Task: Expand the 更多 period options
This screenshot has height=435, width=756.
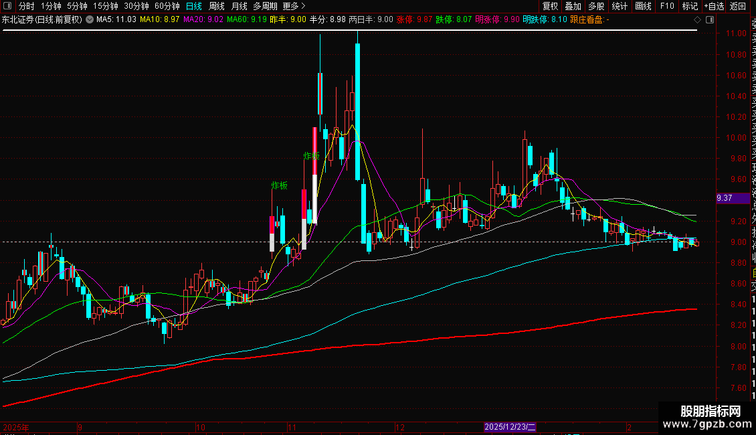Action: 294,6
